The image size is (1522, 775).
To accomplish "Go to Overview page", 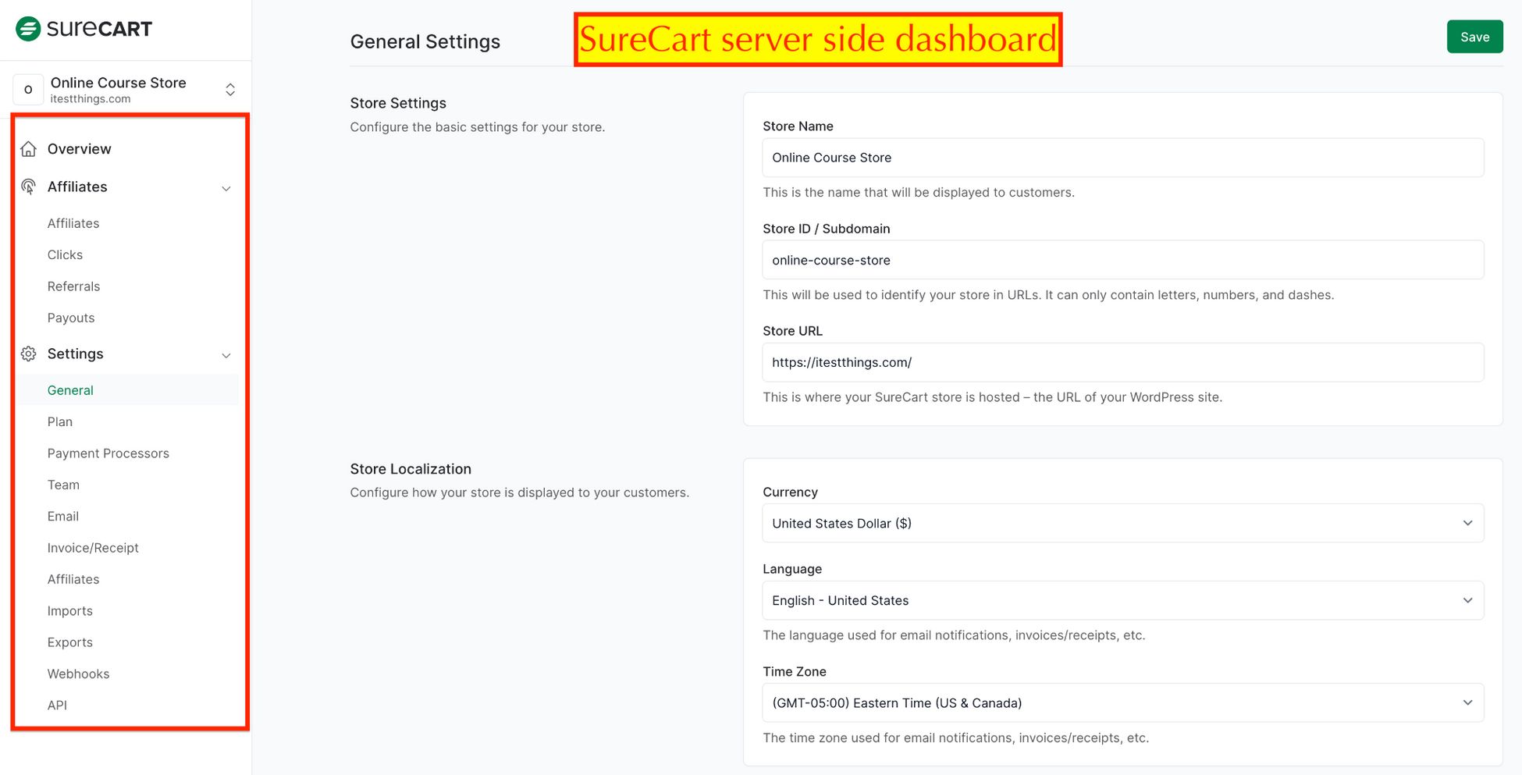I will (80, 149).
